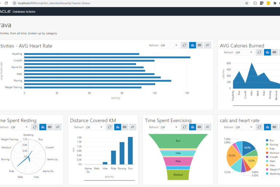This screenshot has height=187, width=280.
Task: Open cals and heart rate refresh dropdown
Action: pyautogui.click(x=244, y=127)
